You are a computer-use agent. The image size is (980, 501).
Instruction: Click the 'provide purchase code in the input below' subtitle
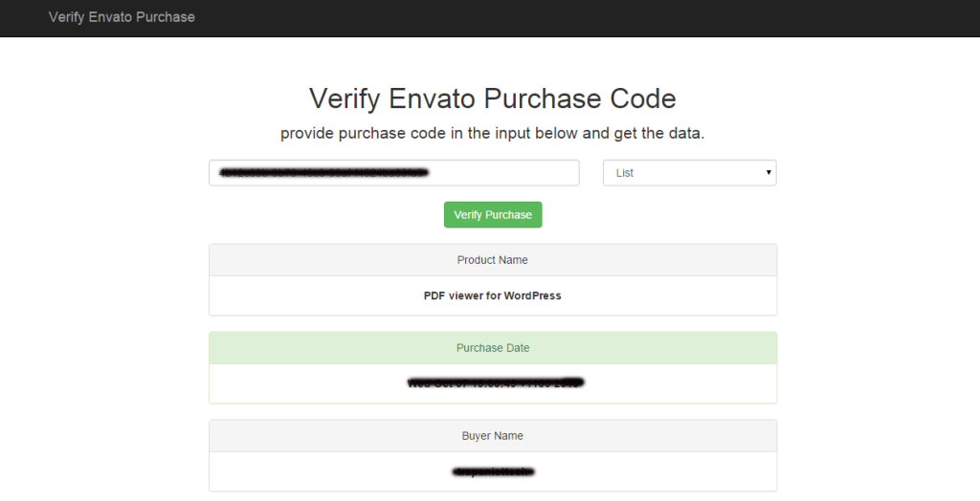[493, 134]
